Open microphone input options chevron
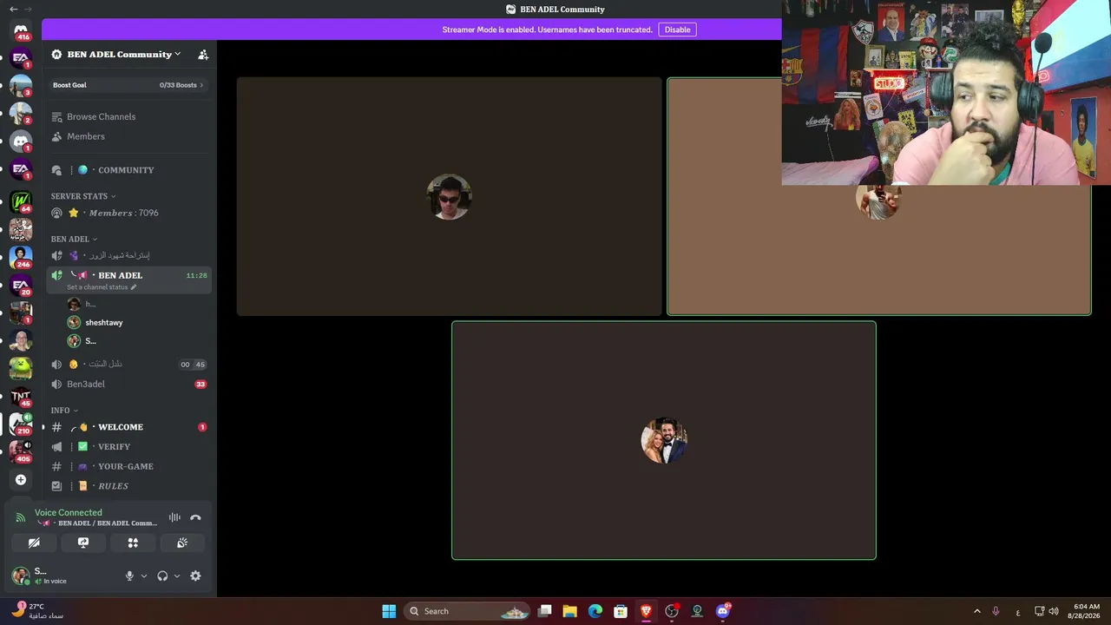Viewport: 1111px width, 625px height. [144, 576]
